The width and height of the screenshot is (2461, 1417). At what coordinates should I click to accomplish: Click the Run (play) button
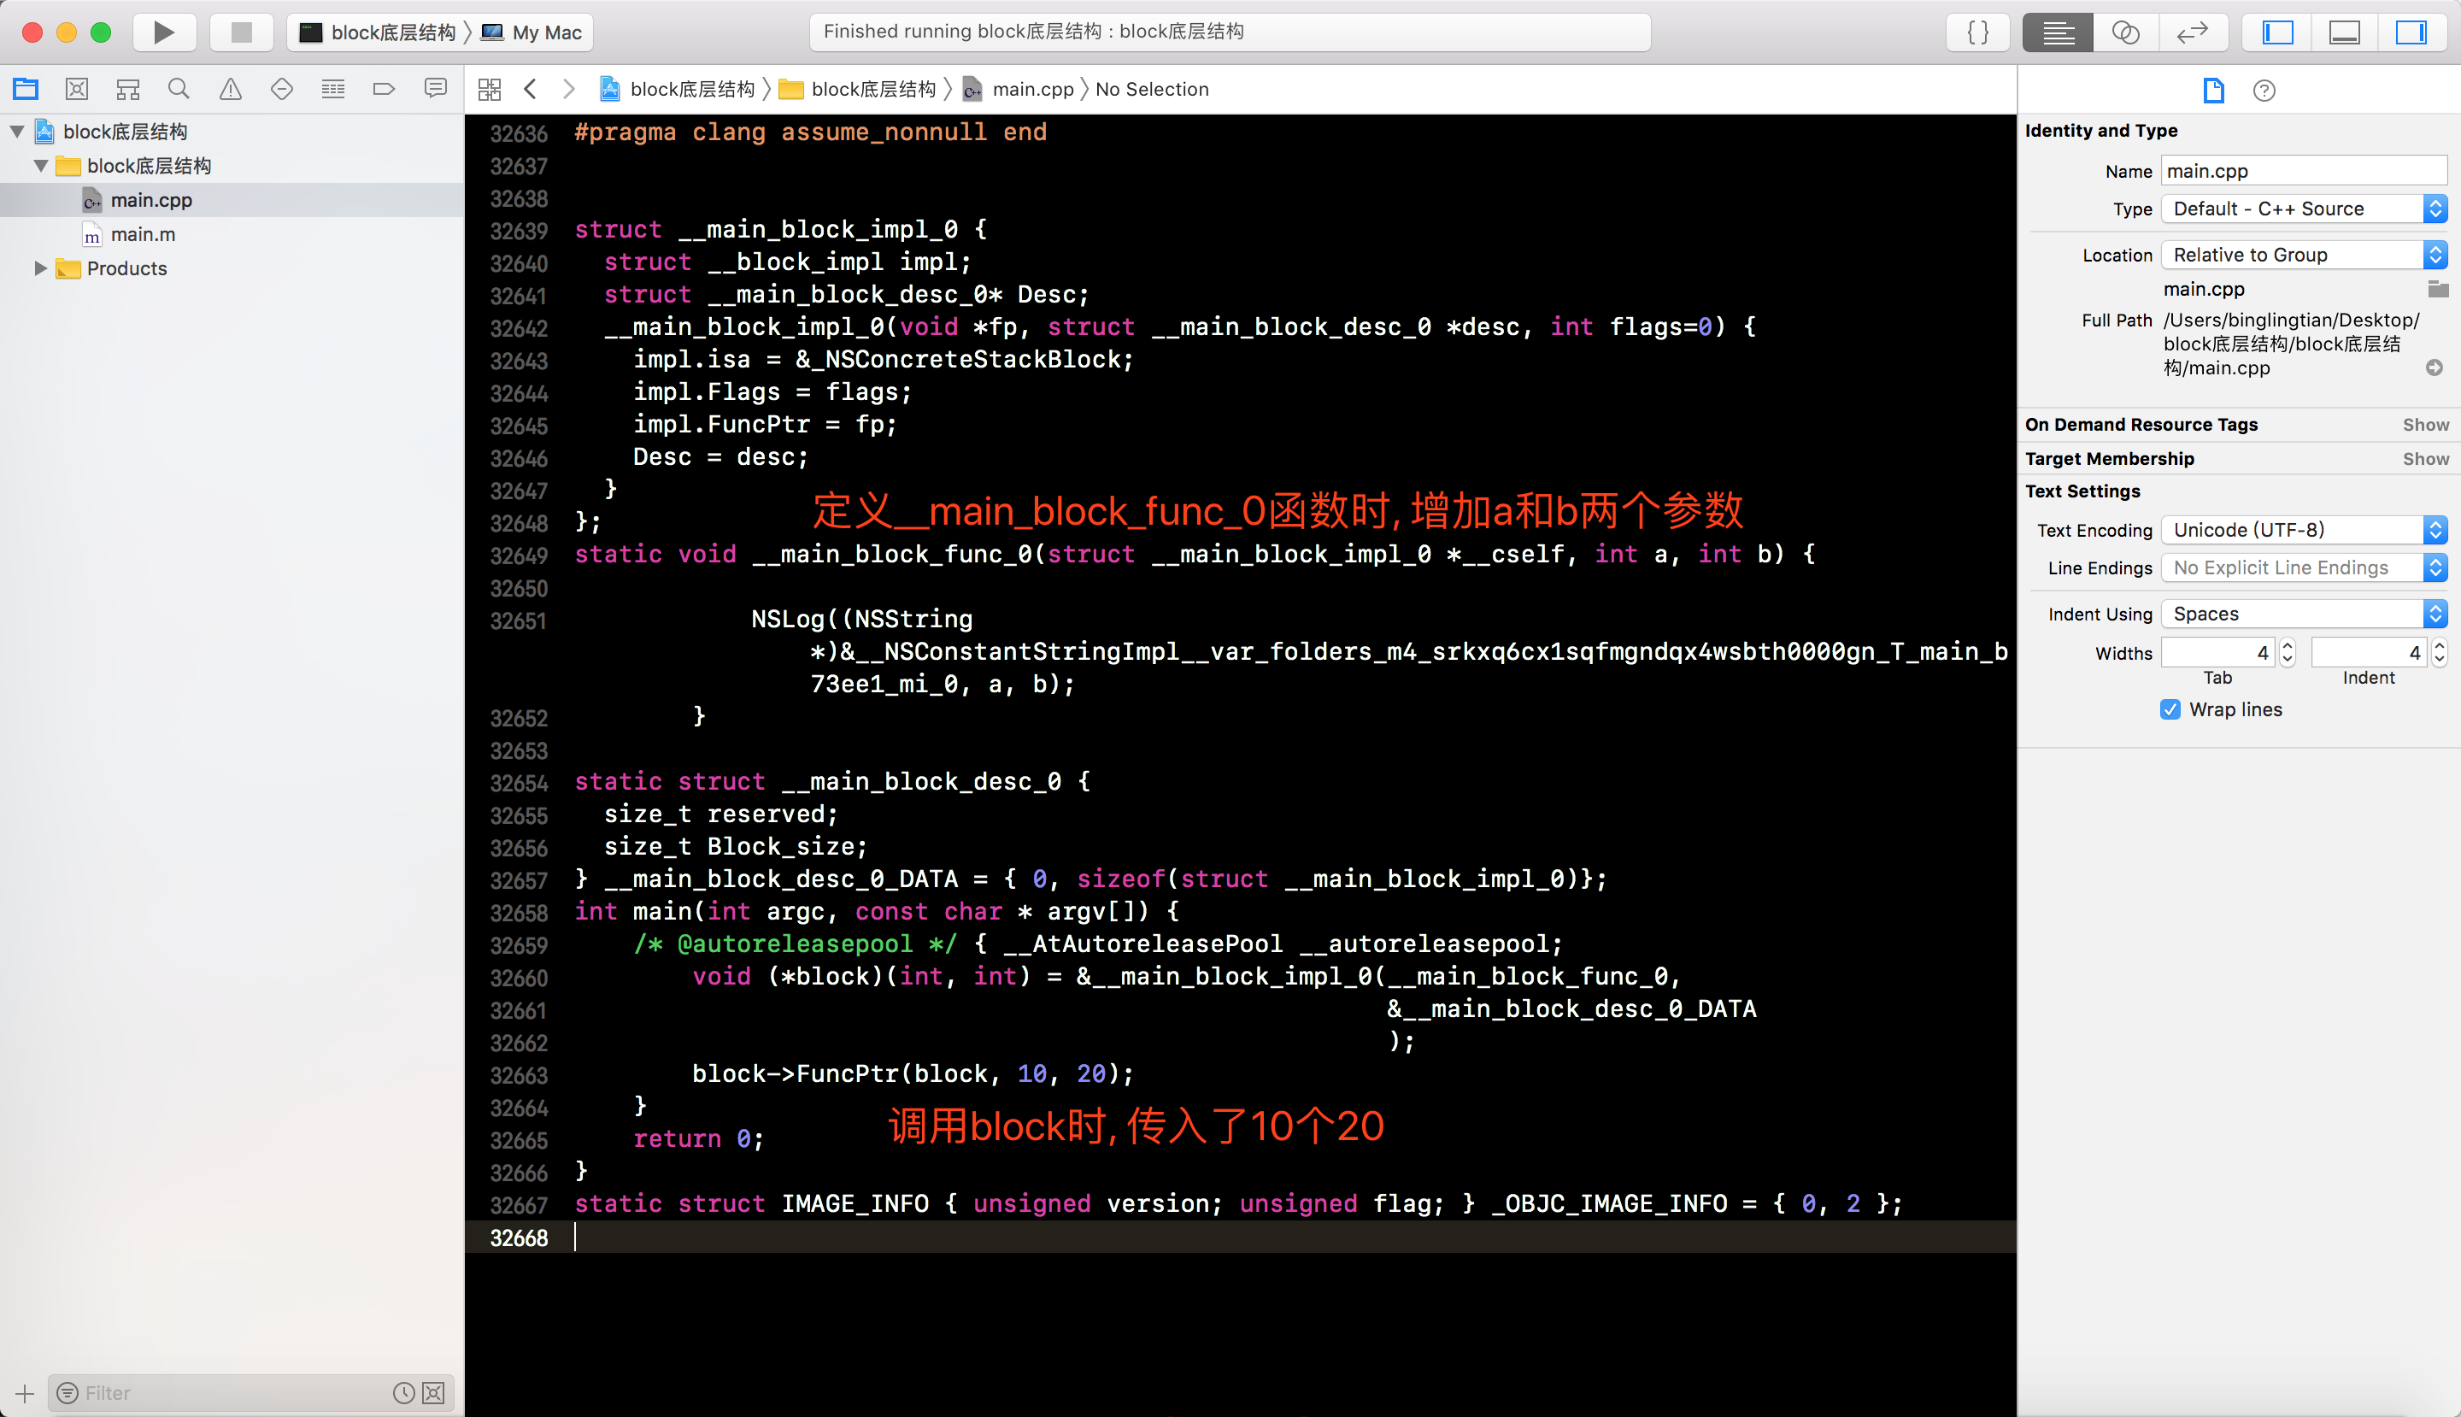click(x=163, y=32)
